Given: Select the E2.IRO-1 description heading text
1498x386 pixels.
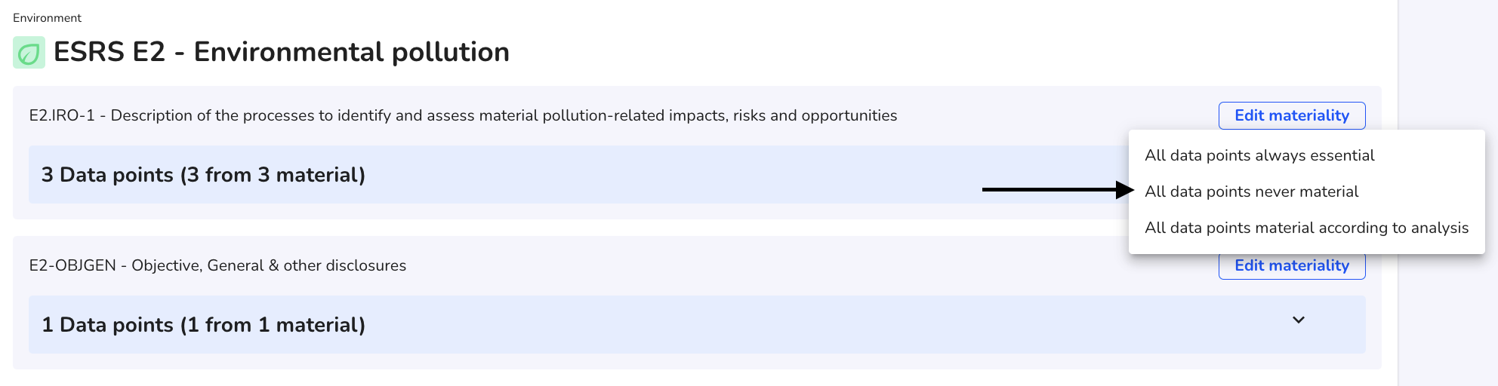Looking at the screenshot, I should (463, 115).
